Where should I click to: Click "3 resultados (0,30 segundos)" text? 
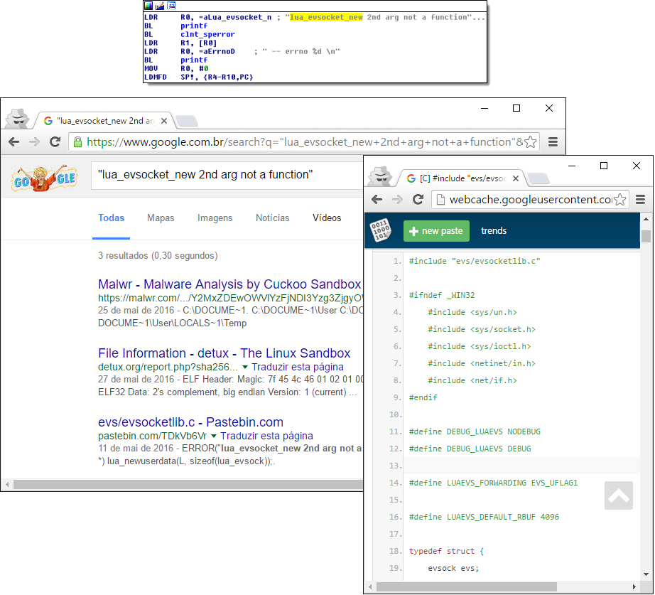(158, 255)
